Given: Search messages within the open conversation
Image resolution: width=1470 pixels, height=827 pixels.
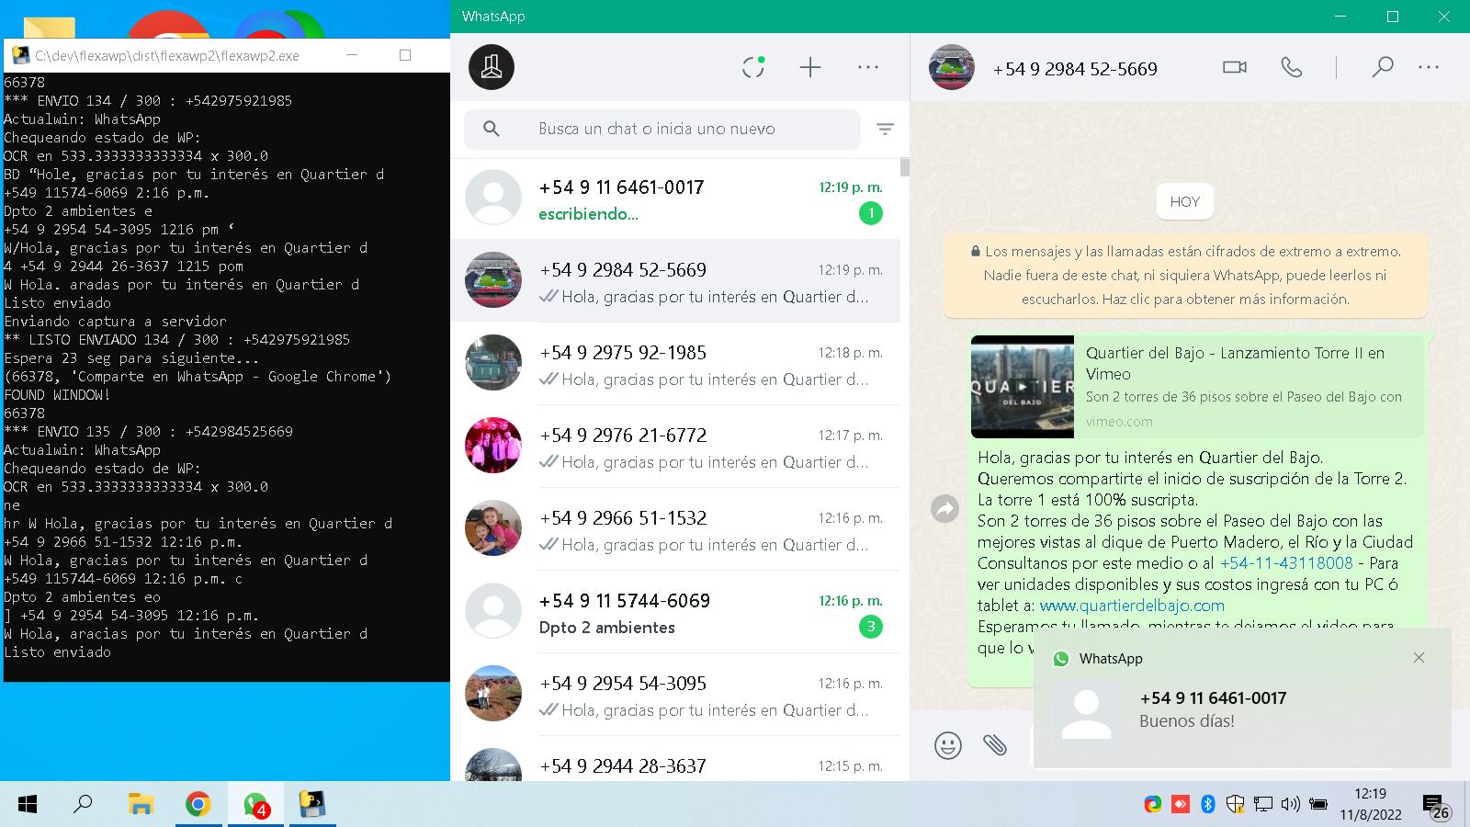Looking at the screenshot, I should [1383, 67].
